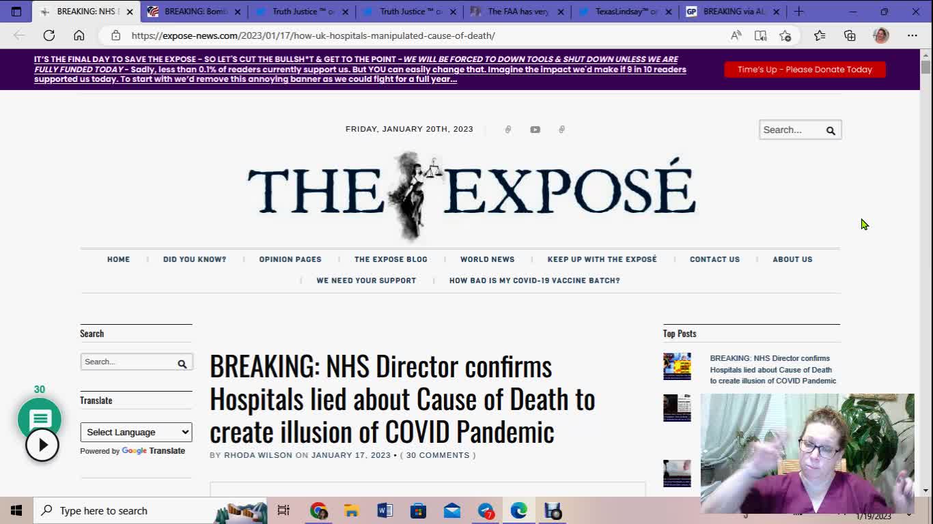The height and width of the screenshot is (524, 933).
Task: Open the Favorites list icon
Action: [x=820, y=35]
